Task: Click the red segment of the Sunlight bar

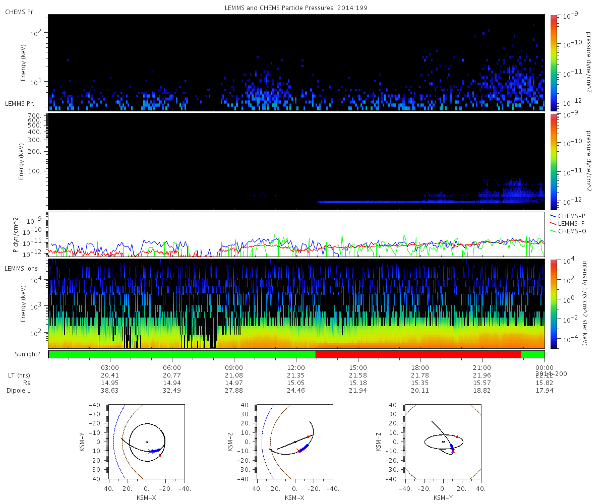Action: click(418, 354)
